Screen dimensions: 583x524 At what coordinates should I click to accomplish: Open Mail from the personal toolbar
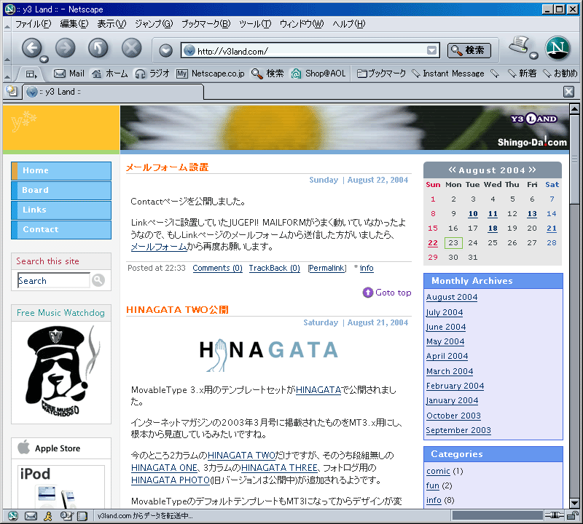click(x=69, y=74)
